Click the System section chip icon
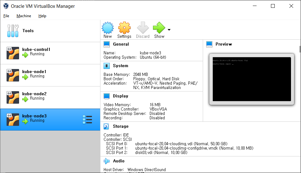The image size is (301, 173). 107,66
